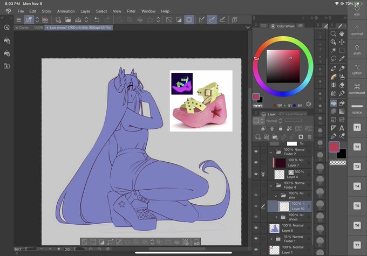The image size is (367, 256).
Task: Hide the Folder 2 layer folder
Action: coord(256,151)
